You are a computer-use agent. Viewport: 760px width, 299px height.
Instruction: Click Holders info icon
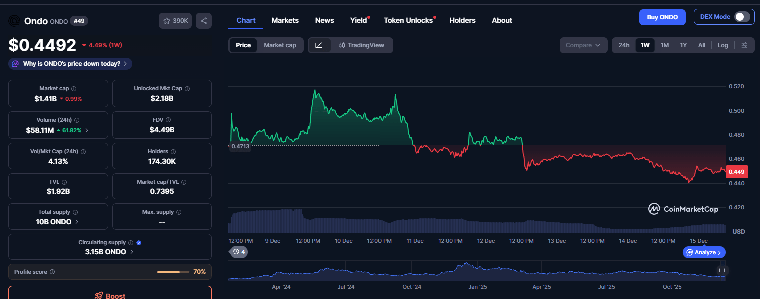coord(173,151)
